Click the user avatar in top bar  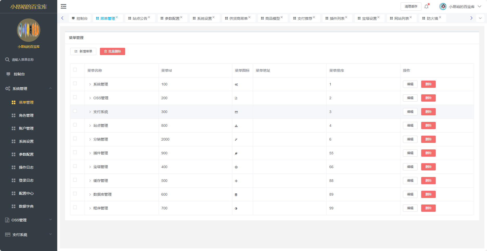[443, 6]
